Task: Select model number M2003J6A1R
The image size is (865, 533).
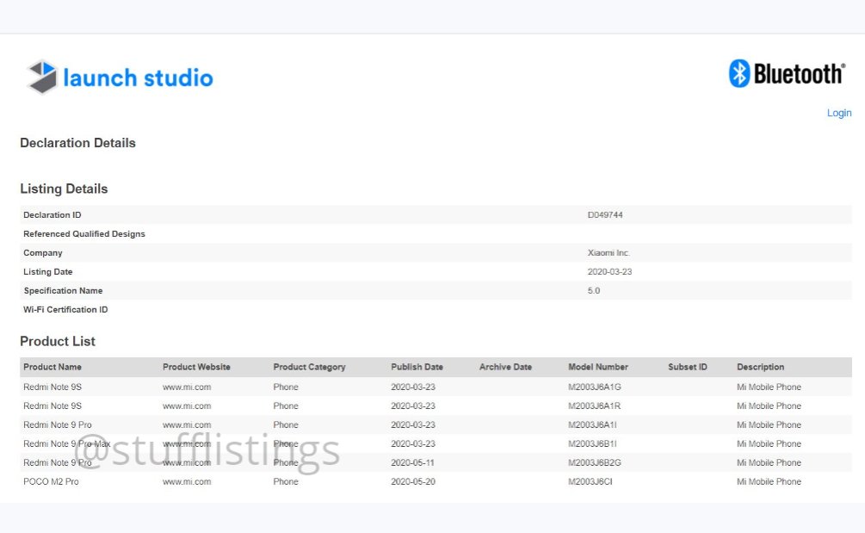Action: 594,406
